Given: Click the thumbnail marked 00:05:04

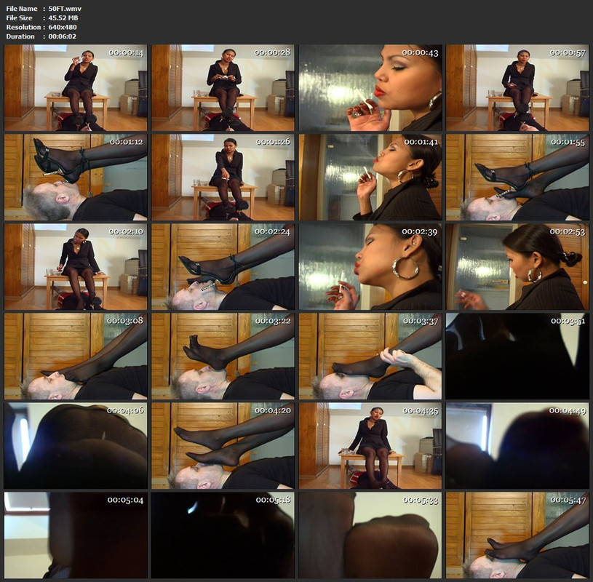Looking at the screenshot, I should [x=76, y=535].
